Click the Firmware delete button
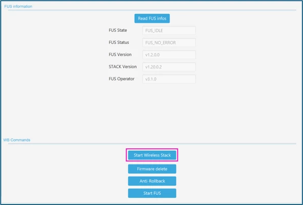303x205 pixels. (x=152, y=169)
